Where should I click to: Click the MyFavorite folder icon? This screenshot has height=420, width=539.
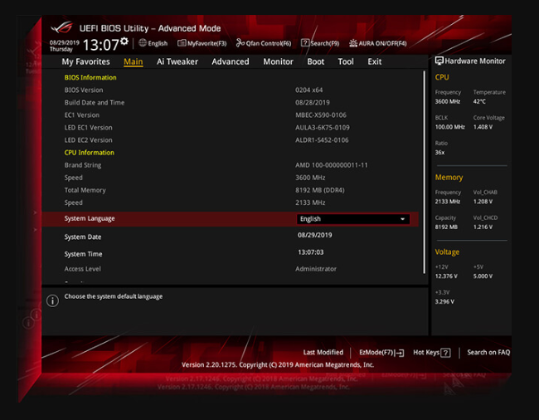182,43
